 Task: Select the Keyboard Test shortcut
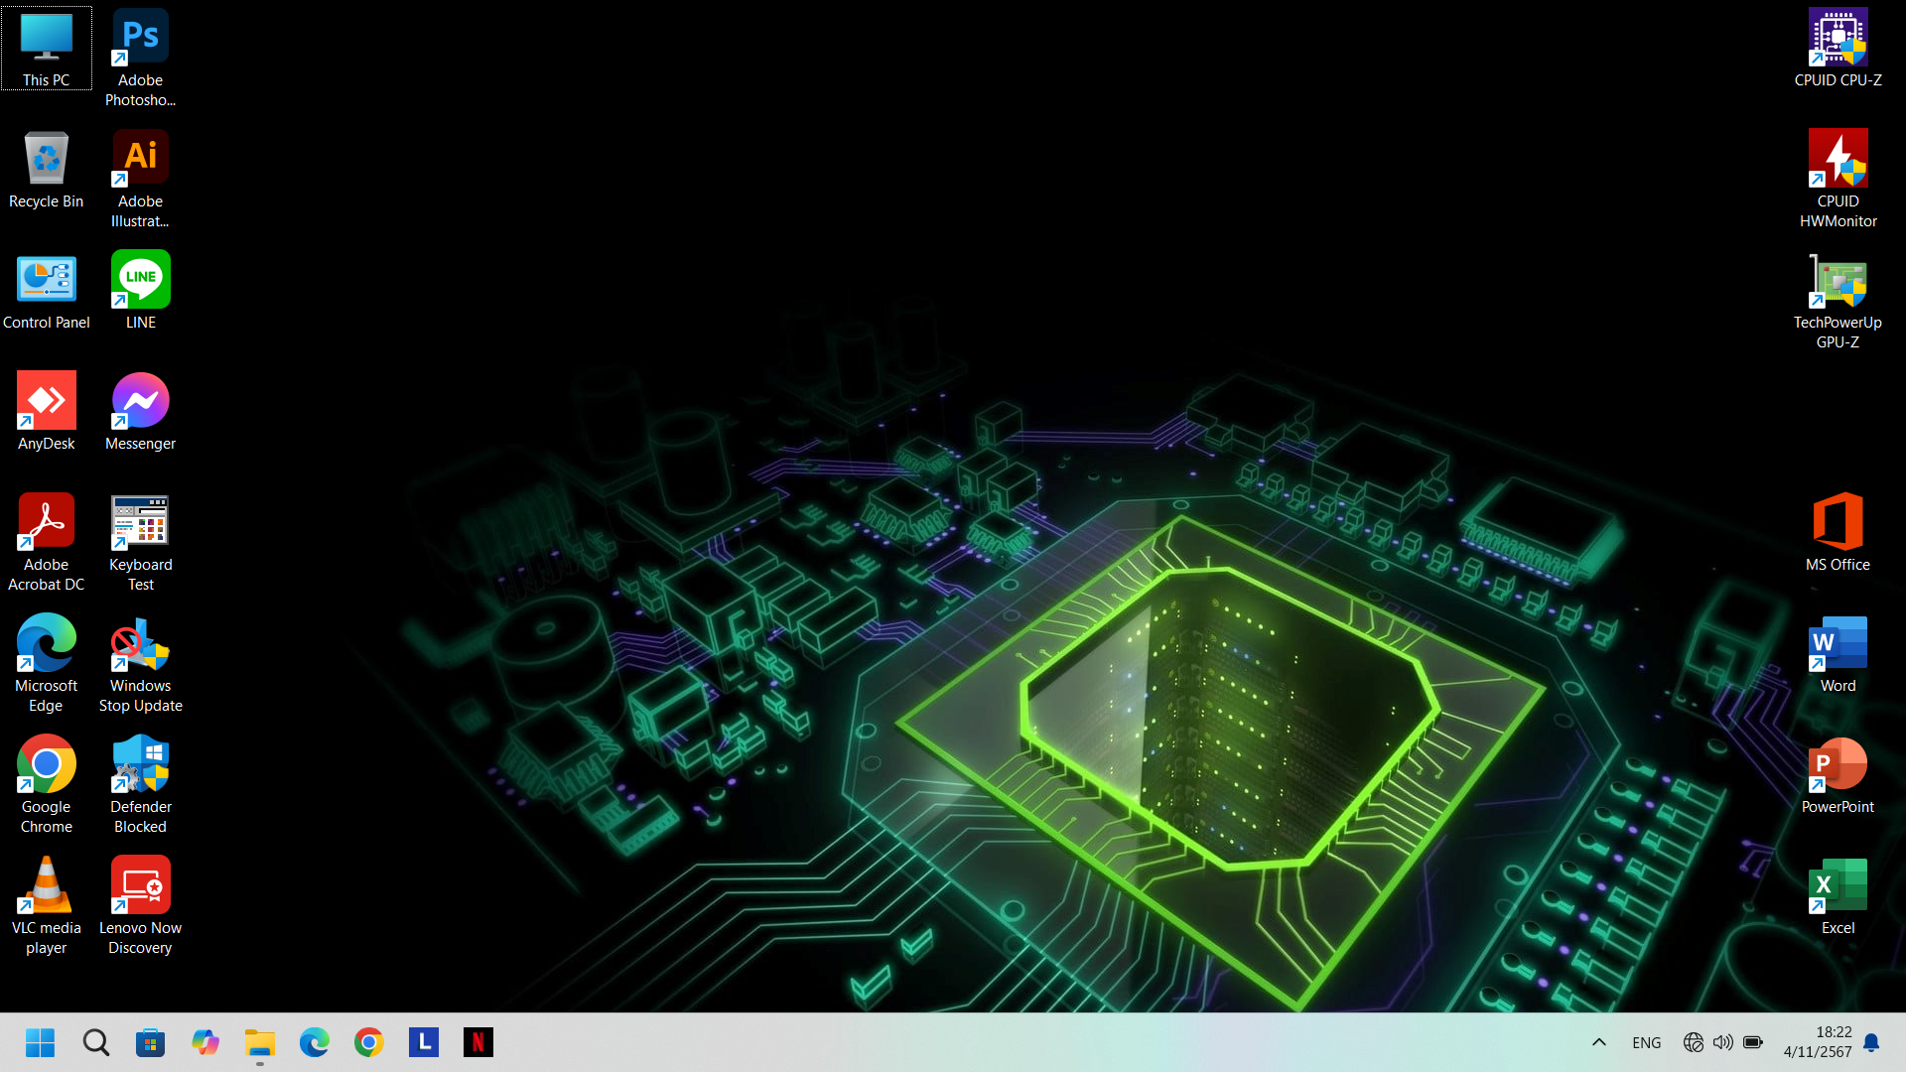click(x=140, y=542)
